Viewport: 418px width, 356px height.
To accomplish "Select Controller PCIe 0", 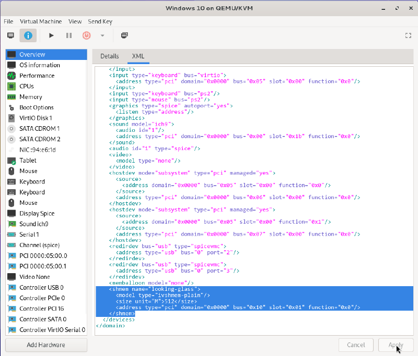I will pos(47,298).
